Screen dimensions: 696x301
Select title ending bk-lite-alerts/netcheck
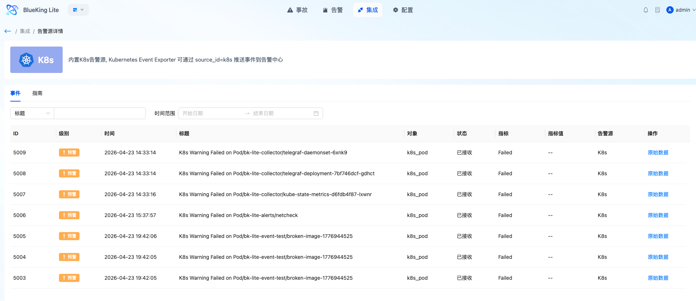(238, 215)
